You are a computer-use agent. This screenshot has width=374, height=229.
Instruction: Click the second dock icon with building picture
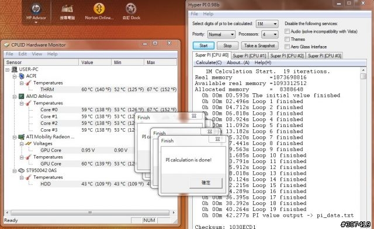click(x=67, y=9)
